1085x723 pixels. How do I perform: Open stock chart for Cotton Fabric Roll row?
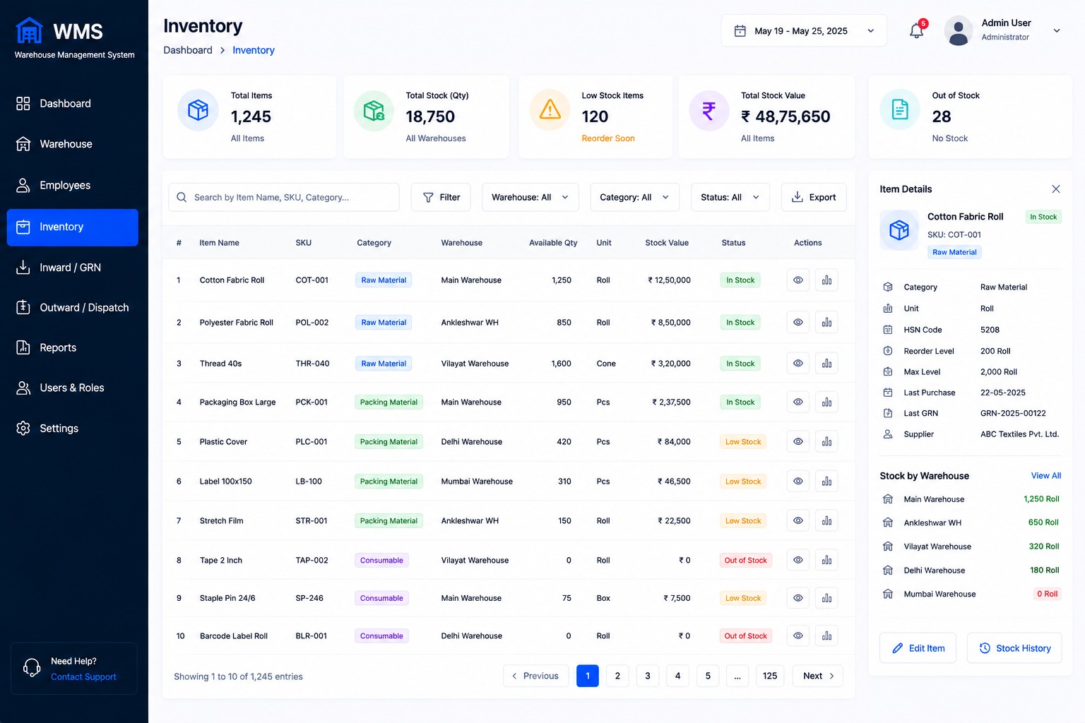click(x=826, y=280)
